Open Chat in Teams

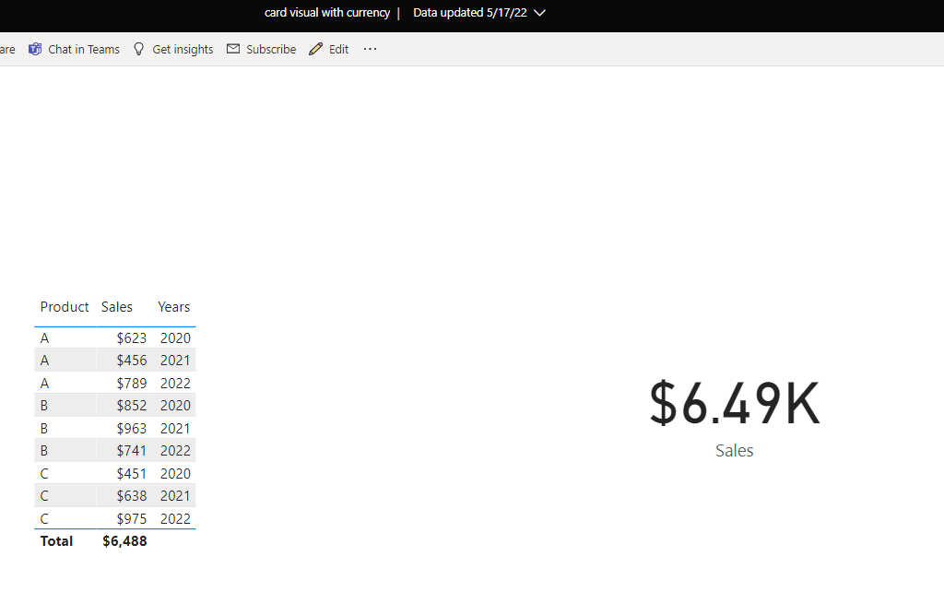coord(84,50)
